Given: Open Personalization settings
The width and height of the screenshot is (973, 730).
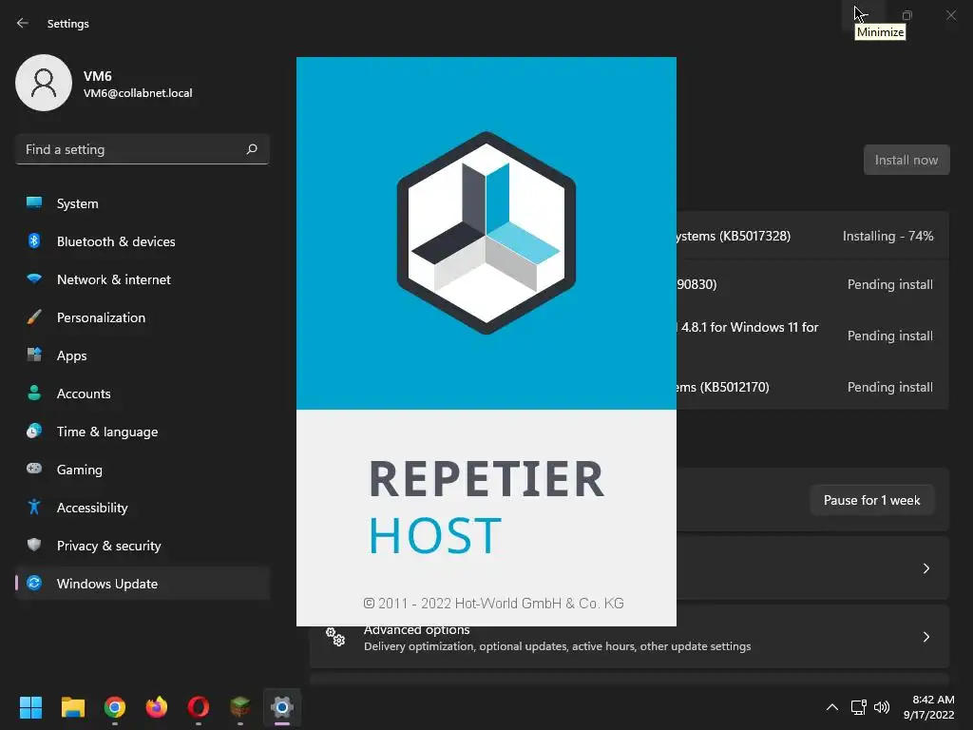Looking at the screenshot, I should click(x=143, y=317).
